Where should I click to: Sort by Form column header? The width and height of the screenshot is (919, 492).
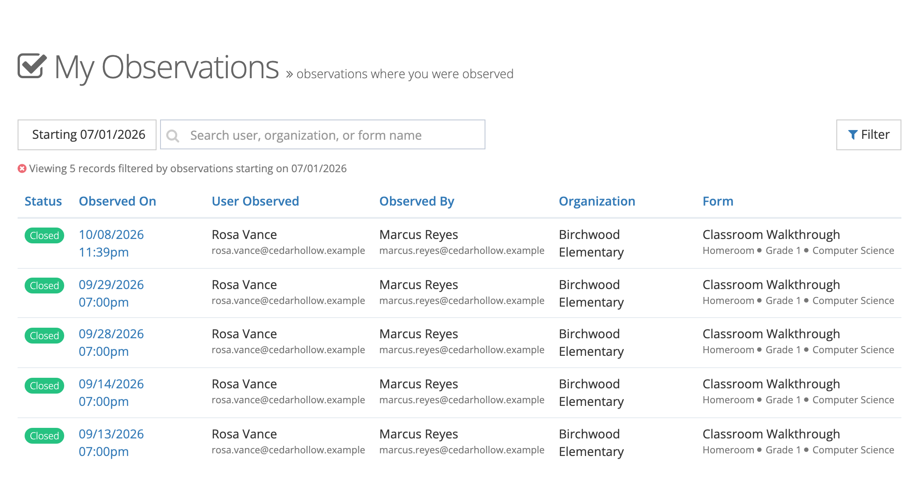tap(718, 201)
